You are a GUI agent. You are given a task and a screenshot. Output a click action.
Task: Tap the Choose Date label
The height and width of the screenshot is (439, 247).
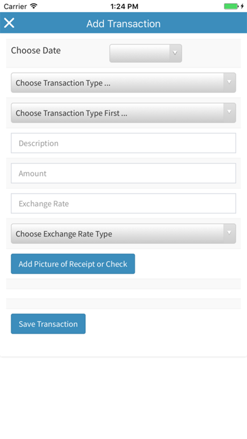pyautogui.click(x=36, y=50)
